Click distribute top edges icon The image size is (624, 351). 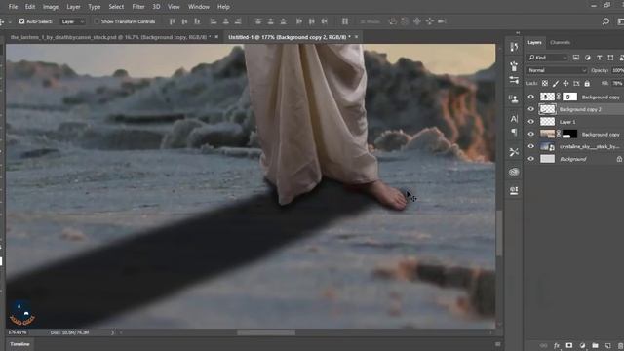click(x=258, y=21)
